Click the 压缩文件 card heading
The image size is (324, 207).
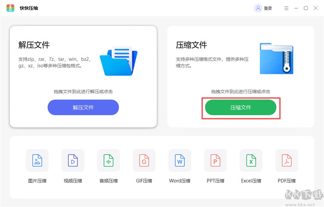coord(192,45)
